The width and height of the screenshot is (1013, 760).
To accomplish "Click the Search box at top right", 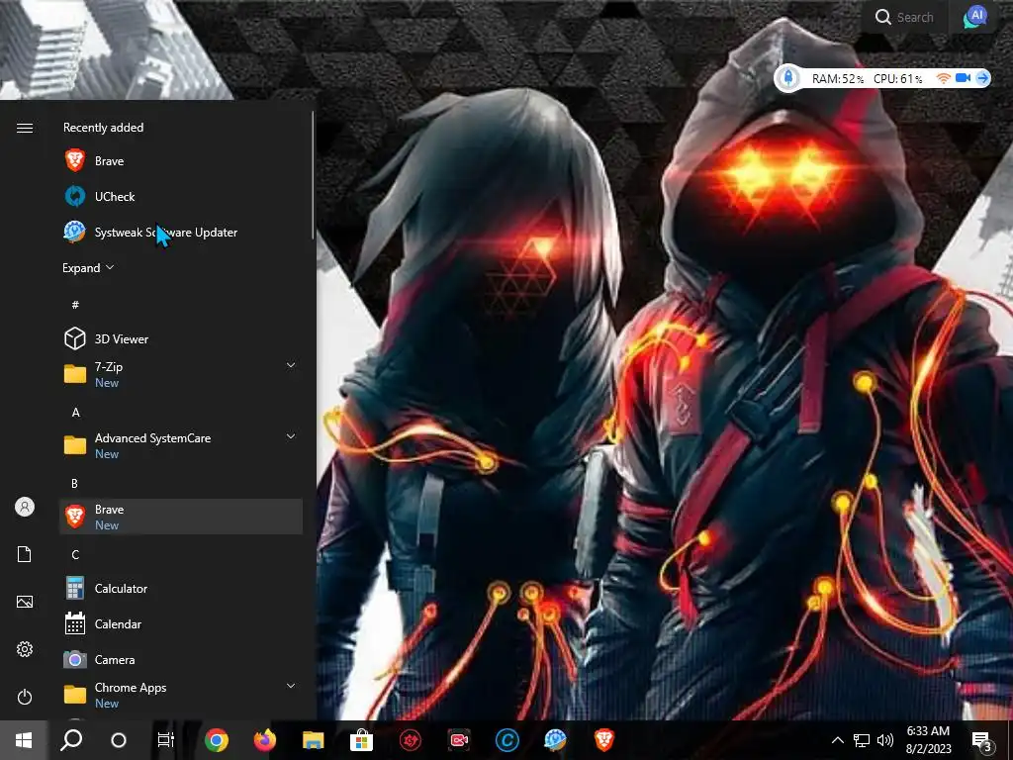I will (904, 18).
